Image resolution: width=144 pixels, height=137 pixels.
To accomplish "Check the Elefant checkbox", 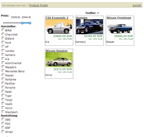I will pos(3,38).
